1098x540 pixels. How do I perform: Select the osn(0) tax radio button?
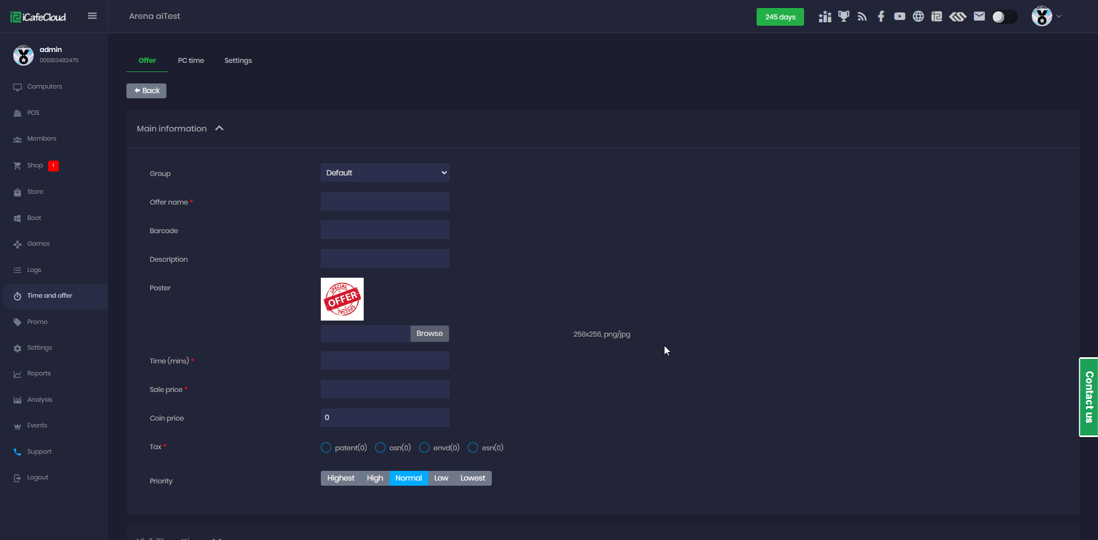(380, 447)
